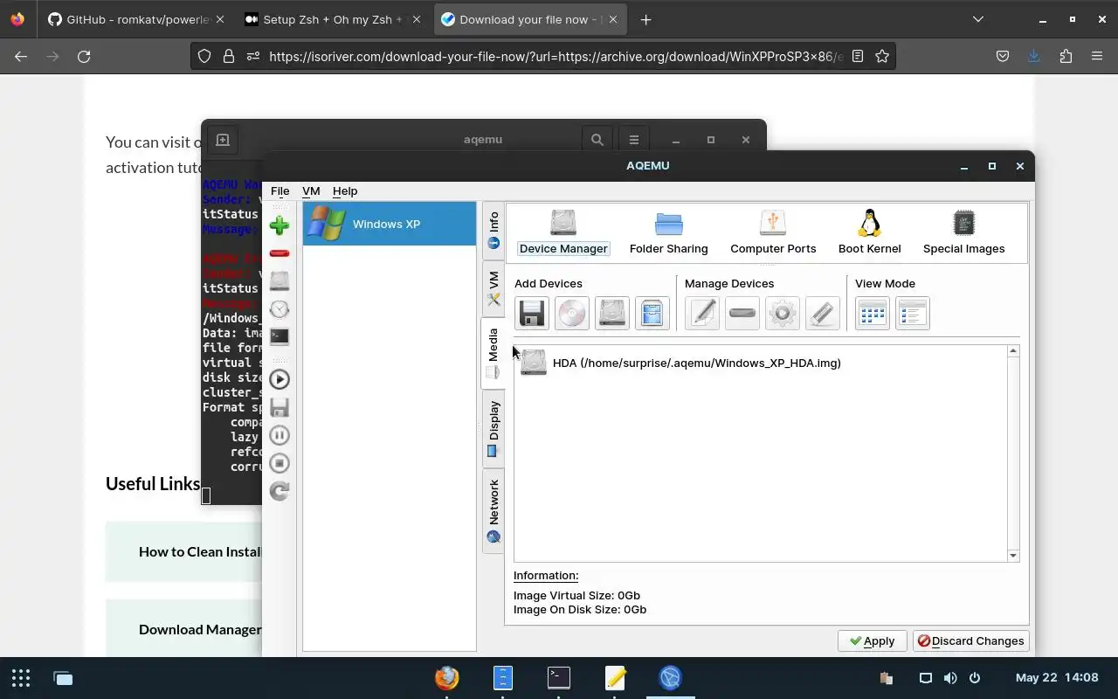Open the Computer Ports section
Screen dimensions: 1118x699
pos(773,232)
